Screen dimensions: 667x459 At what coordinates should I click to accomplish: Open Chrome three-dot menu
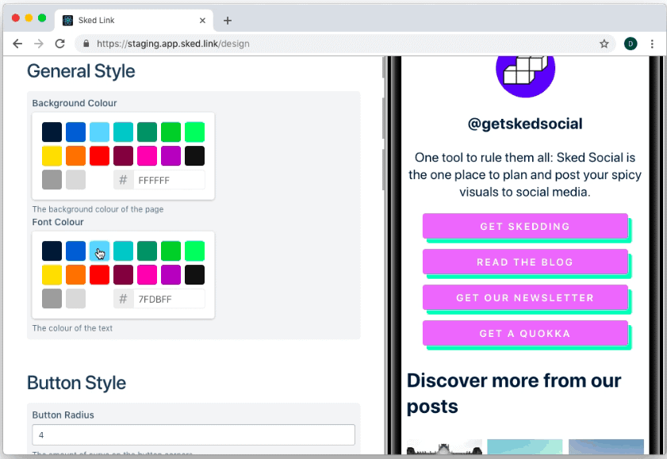(x=652, y=44)
